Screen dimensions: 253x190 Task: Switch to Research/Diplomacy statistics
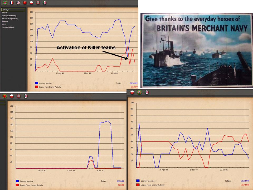10,18
